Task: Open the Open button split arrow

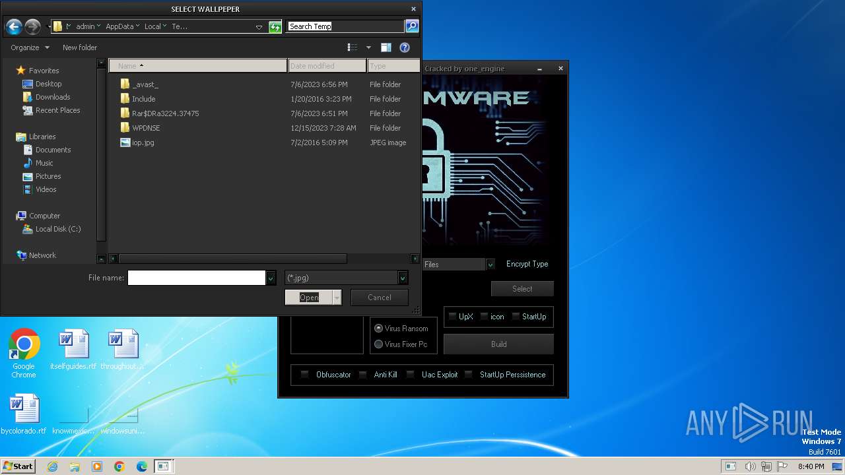Action: (x=337, y=298)
